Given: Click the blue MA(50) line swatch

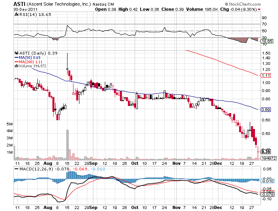Looking at the screenshot, I should pyautogui.click(x=17, y=58).
